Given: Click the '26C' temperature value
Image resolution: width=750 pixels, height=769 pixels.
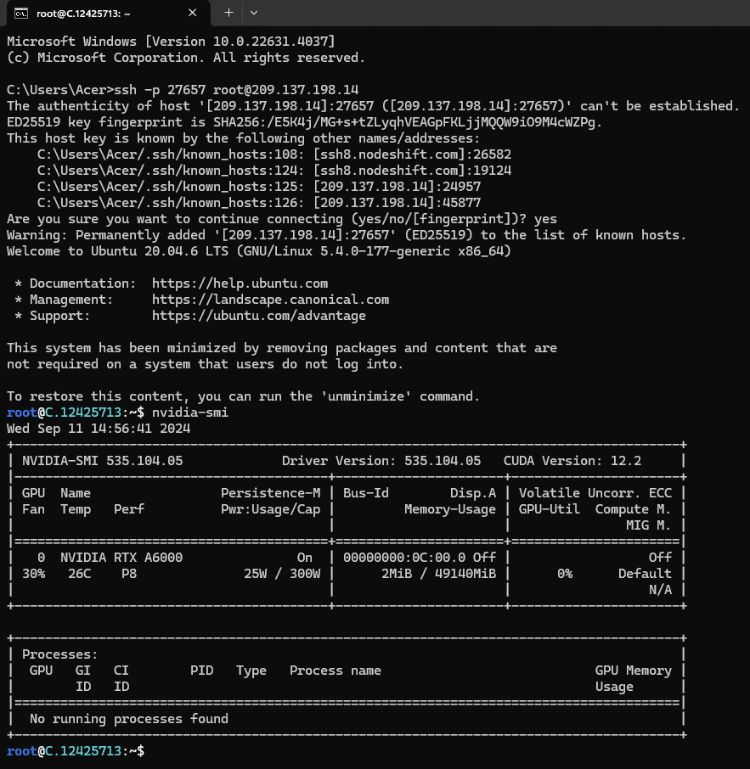Looking at the screenshot, I should click(x=80, y=574).
